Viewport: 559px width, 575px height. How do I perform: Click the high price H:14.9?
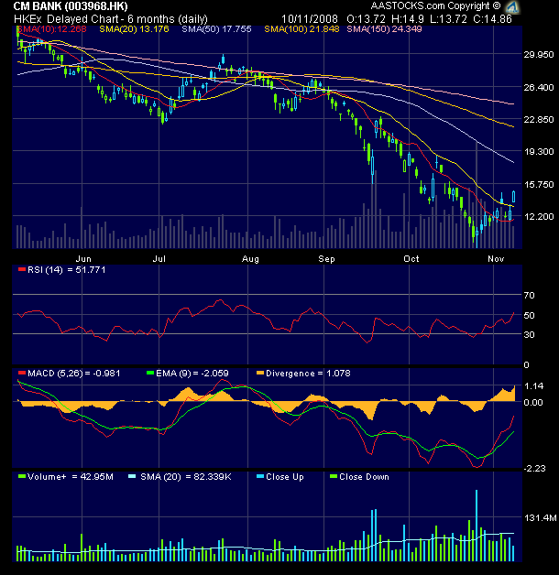[x=408, y=18]
